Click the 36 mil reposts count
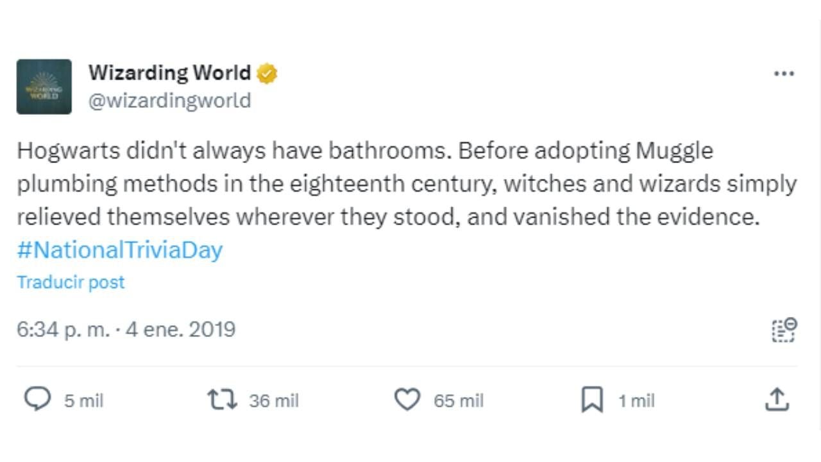 [x=274, y=401]
